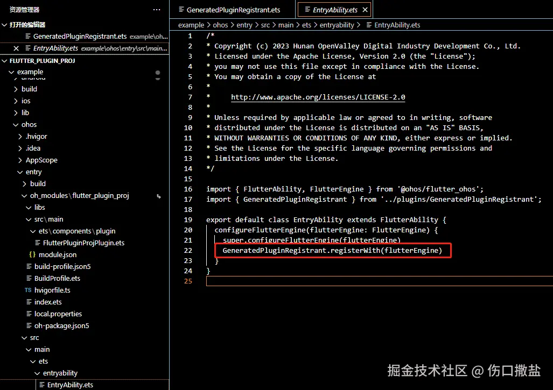Collapse the entry folder

click(x=20, y=172)
